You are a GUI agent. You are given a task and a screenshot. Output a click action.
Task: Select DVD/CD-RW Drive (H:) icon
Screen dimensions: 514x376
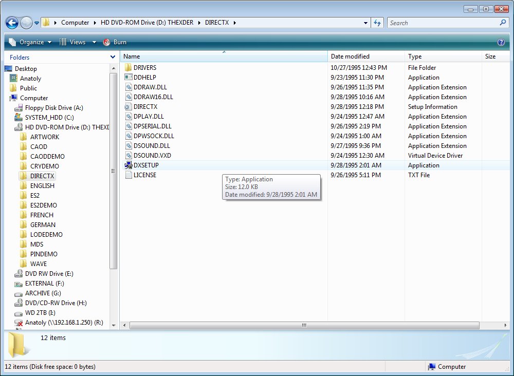(x=19, y=303)
